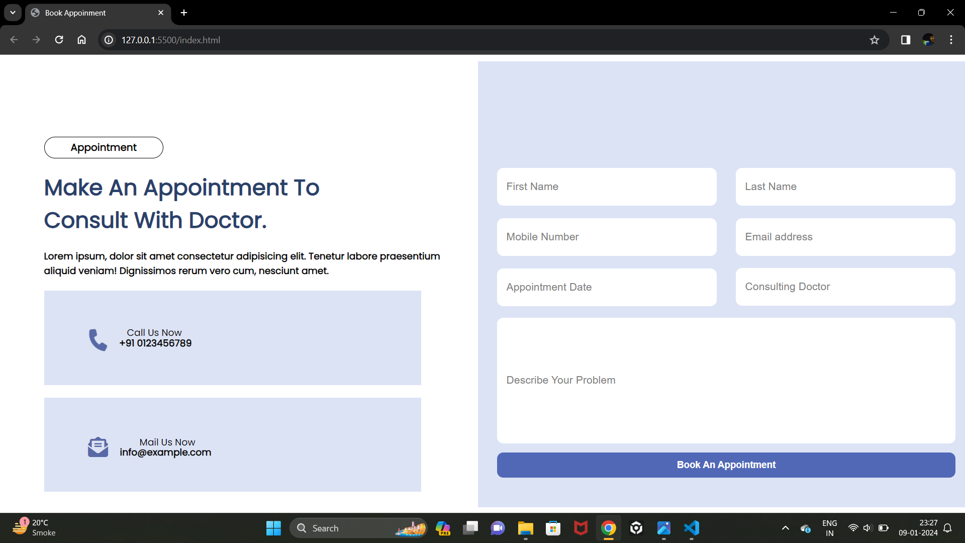Bookmark this page with the star icon
This screenshot has height=543, width=965.
[875, 40]
